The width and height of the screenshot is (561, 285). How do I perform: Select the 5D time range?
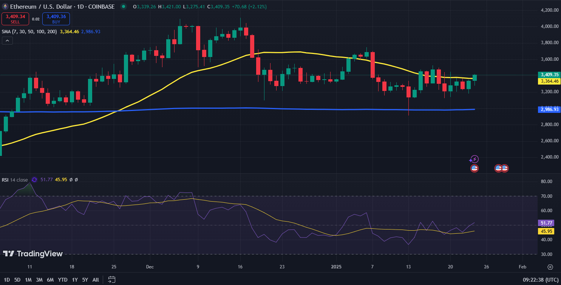click(x=17, y=280)
